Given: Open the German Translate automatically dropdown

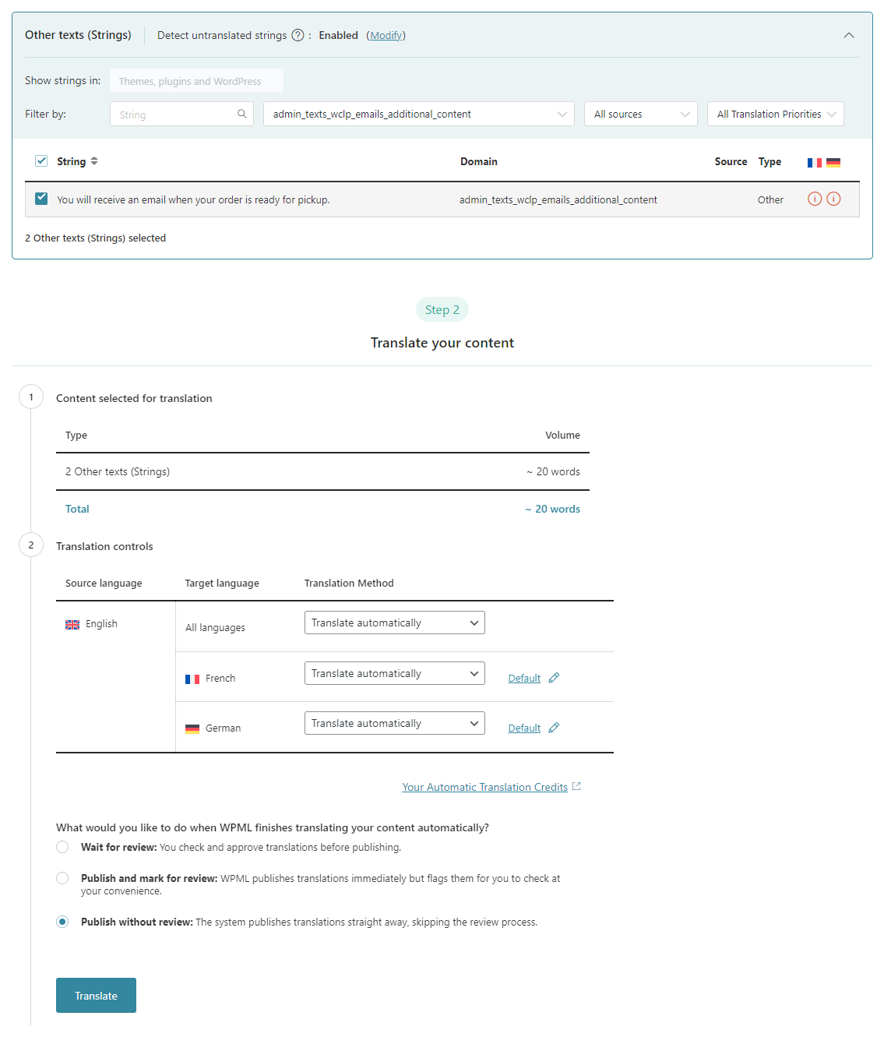Looking at the screenshot, I should pos(394,722).
